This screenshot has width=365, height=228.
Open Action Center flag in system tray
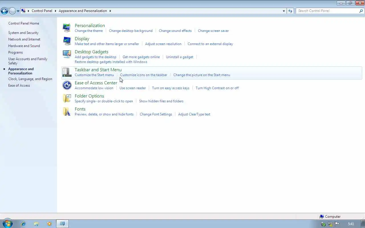(x=337, y=224)
